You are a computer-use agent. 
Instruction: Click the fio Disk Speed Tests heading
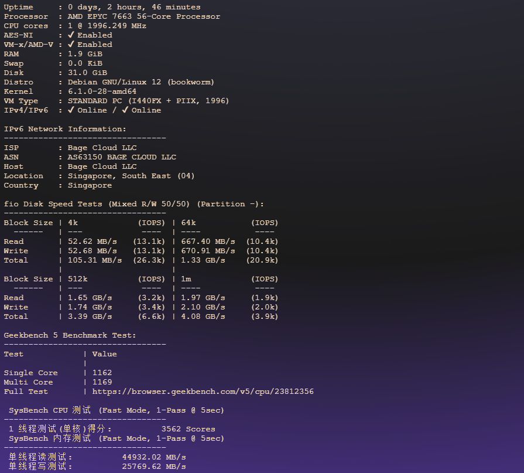pyautogui.click(x=133, y=204)
